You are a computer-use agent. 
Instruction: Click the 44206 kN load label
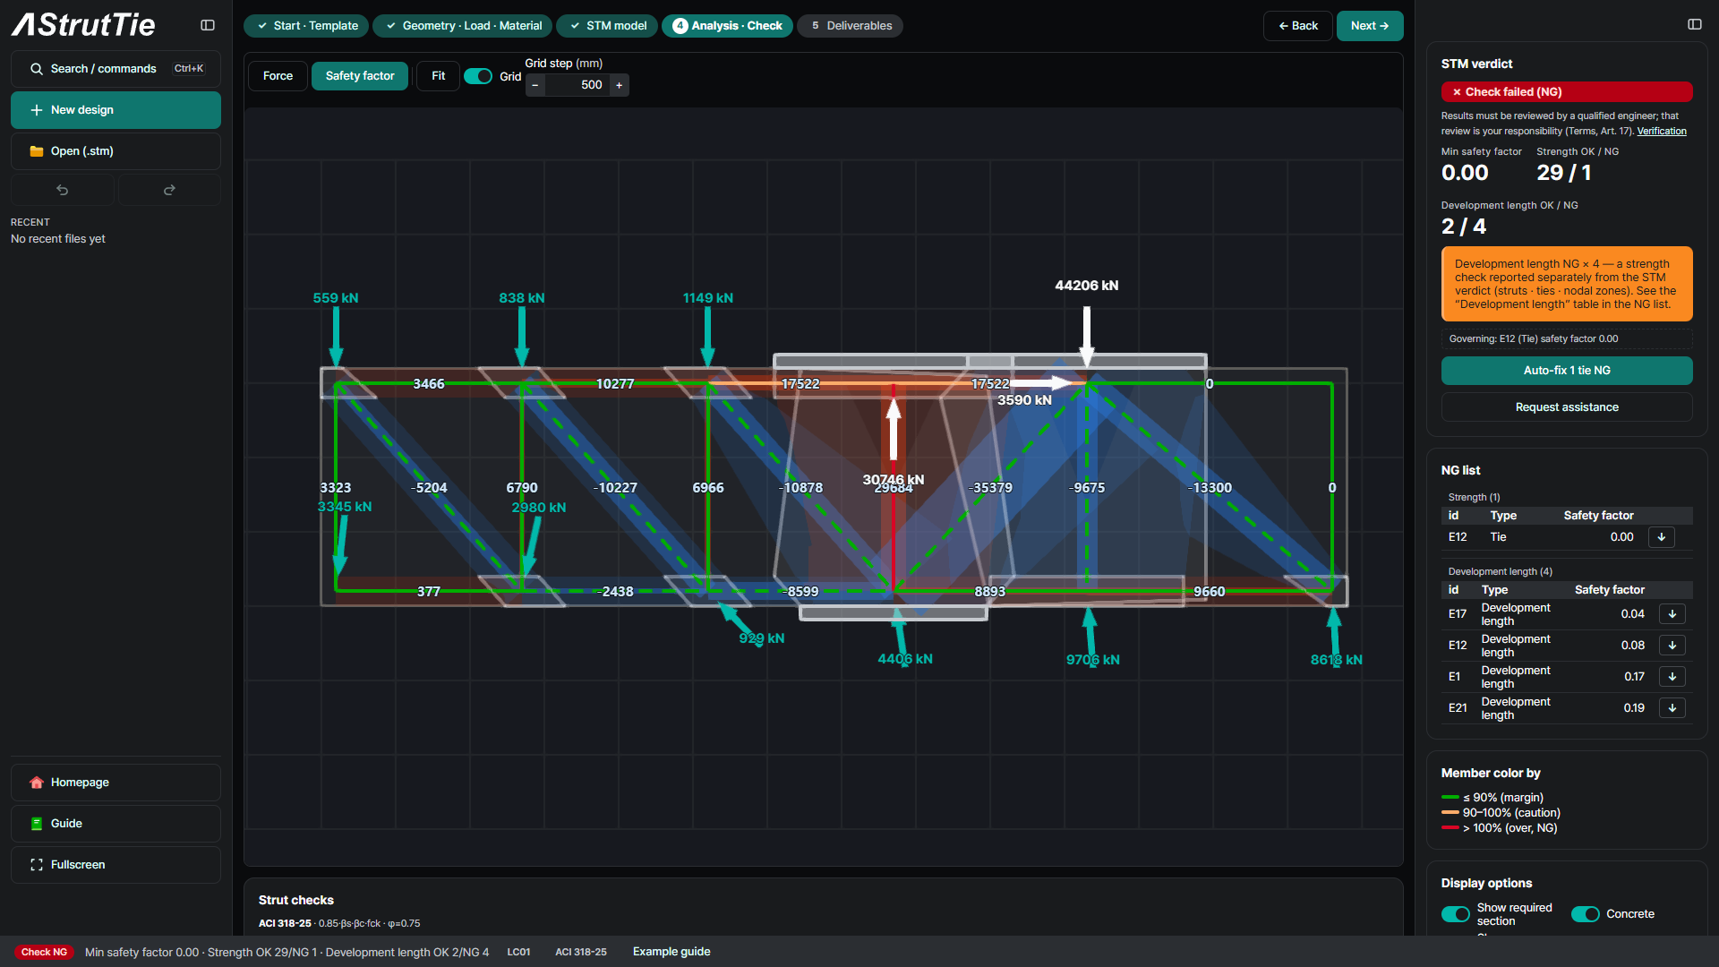(1086, 286)
